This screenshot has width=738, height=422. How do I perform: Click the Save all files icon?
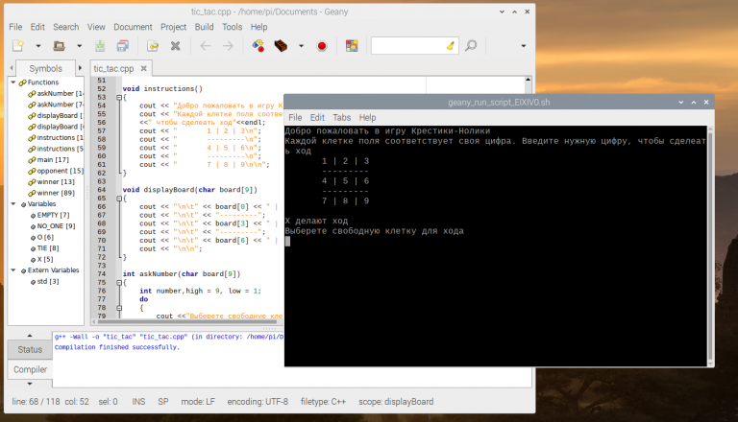point(123,46)
